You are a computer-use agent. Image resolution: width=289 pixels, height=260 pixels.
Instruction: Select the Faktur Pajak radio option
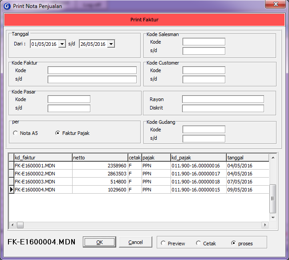[58, 133]
